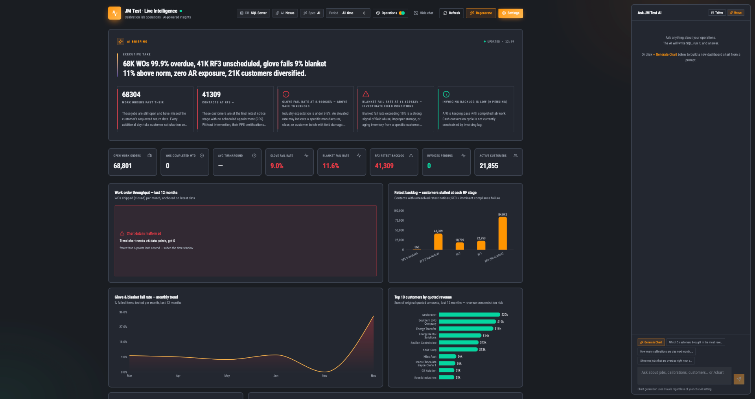This screenshot has width=755, height=399.
Task: Click the Evonik Industries revenue bar
Action: pos(446,377)
